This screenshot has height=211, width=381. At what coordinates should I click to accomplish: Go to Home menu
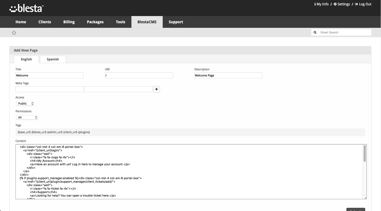[21, 22]
